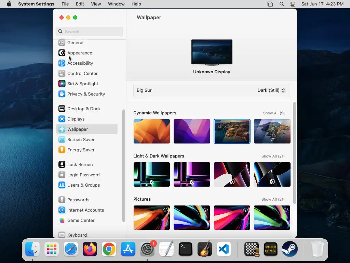Open Terminal from the Dock
The image size is (350, 263).
186,249
